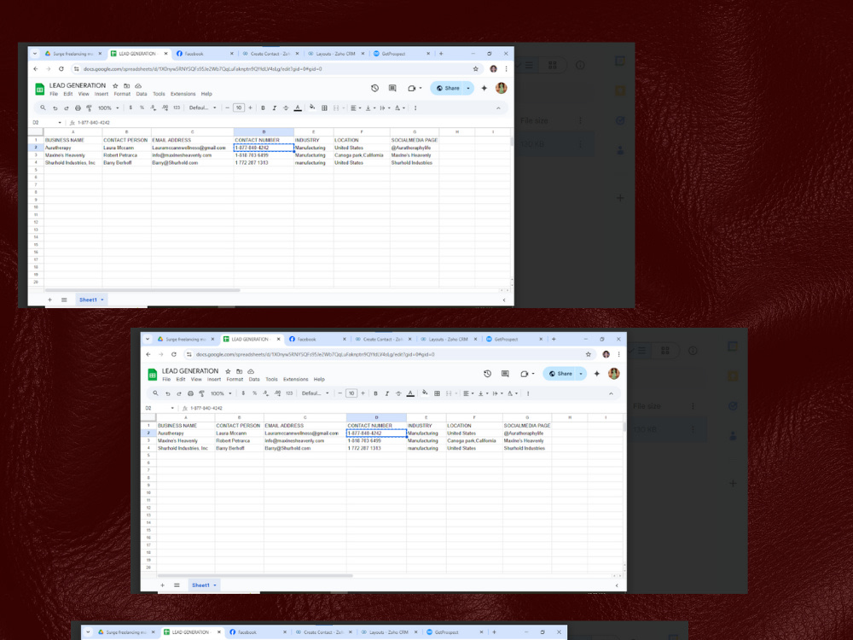
Task: Decrease decimal places in the upper Sheets window
Action: tap(154, 108)
